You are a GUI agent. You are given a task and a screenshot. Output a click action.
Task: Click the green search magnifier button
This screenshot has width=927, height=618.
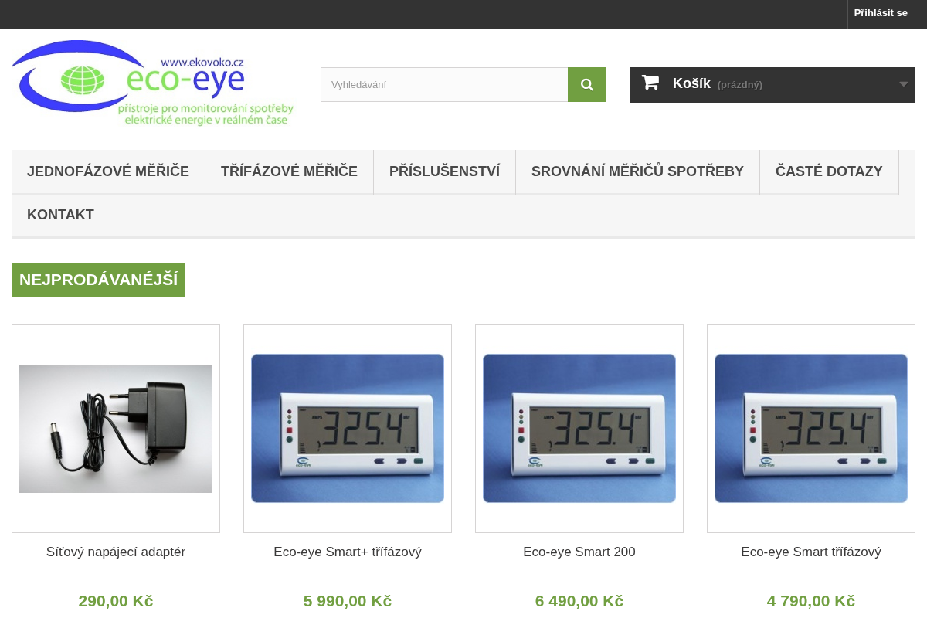tap(587, 84)
